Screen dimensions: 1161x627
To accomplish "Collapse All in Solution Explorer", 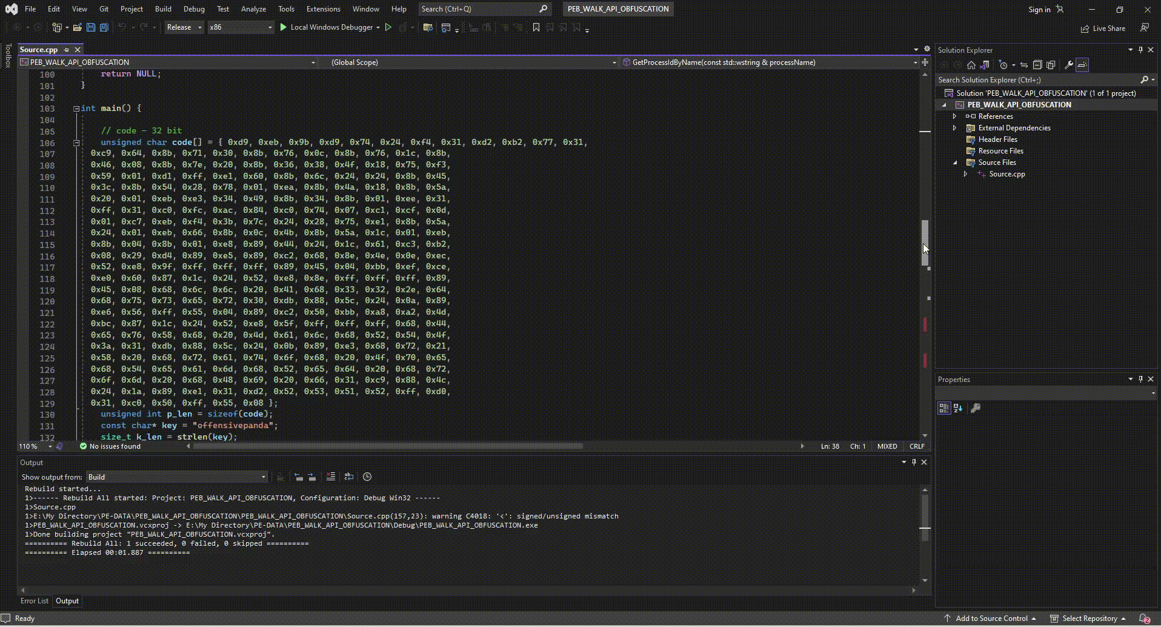I will point(1037,65).
